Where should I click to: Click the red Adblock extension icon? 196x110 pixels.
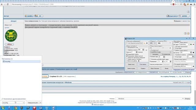(x=173, y=4)
